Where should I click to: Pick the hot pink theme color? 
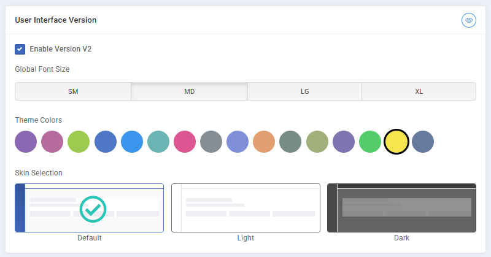pos(185,142)
